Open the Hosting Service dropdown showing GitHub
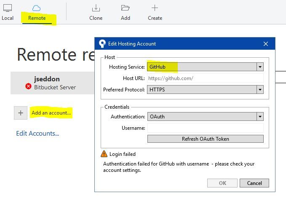The image size is (286, 206). click(205, 67)
